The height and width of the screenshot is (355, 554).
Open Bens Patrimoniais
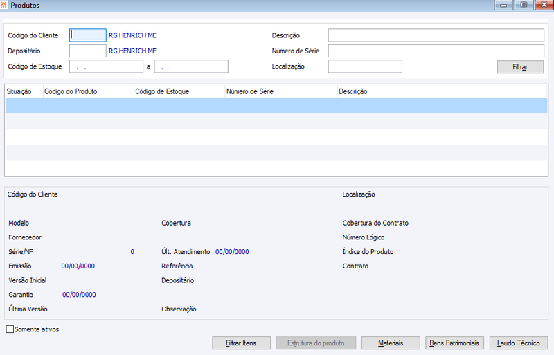point(454,343)
